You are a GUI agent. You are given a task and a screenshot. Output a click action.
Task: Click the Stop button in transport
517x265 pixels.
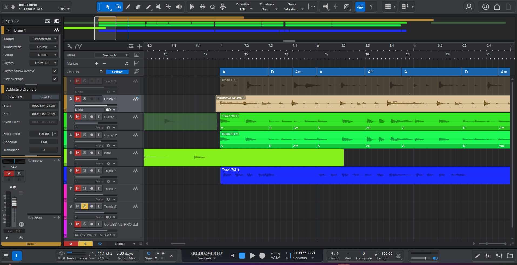coord(242,256)
